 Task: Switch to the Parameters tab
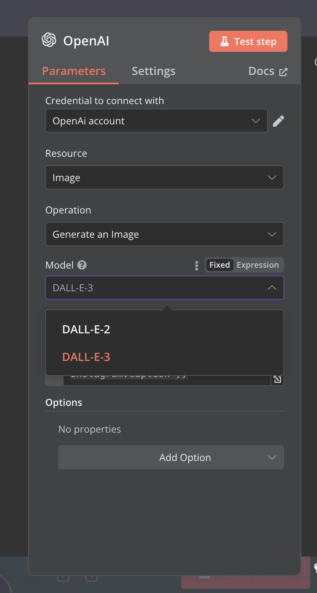coord(74,71)
